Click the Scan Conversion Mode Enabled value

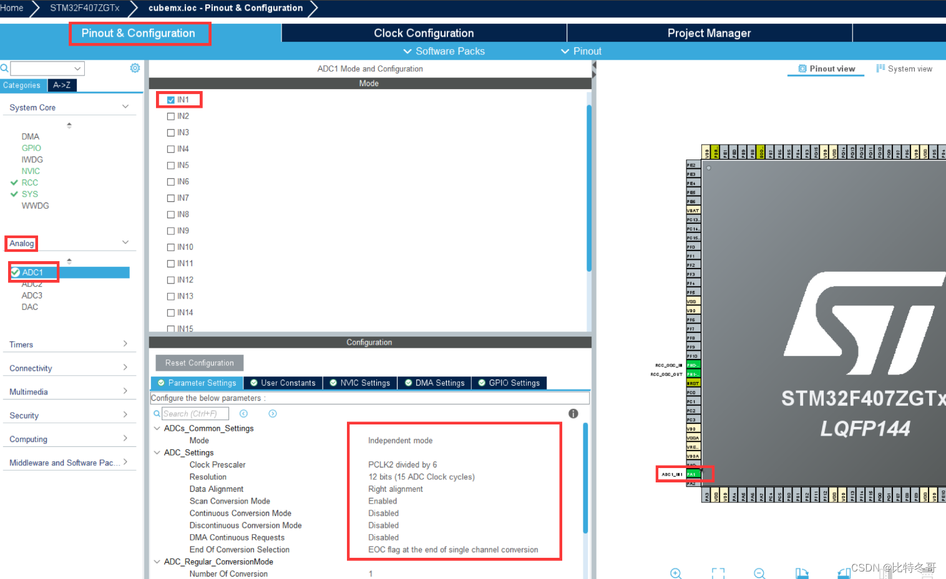[x=383, y=501]
